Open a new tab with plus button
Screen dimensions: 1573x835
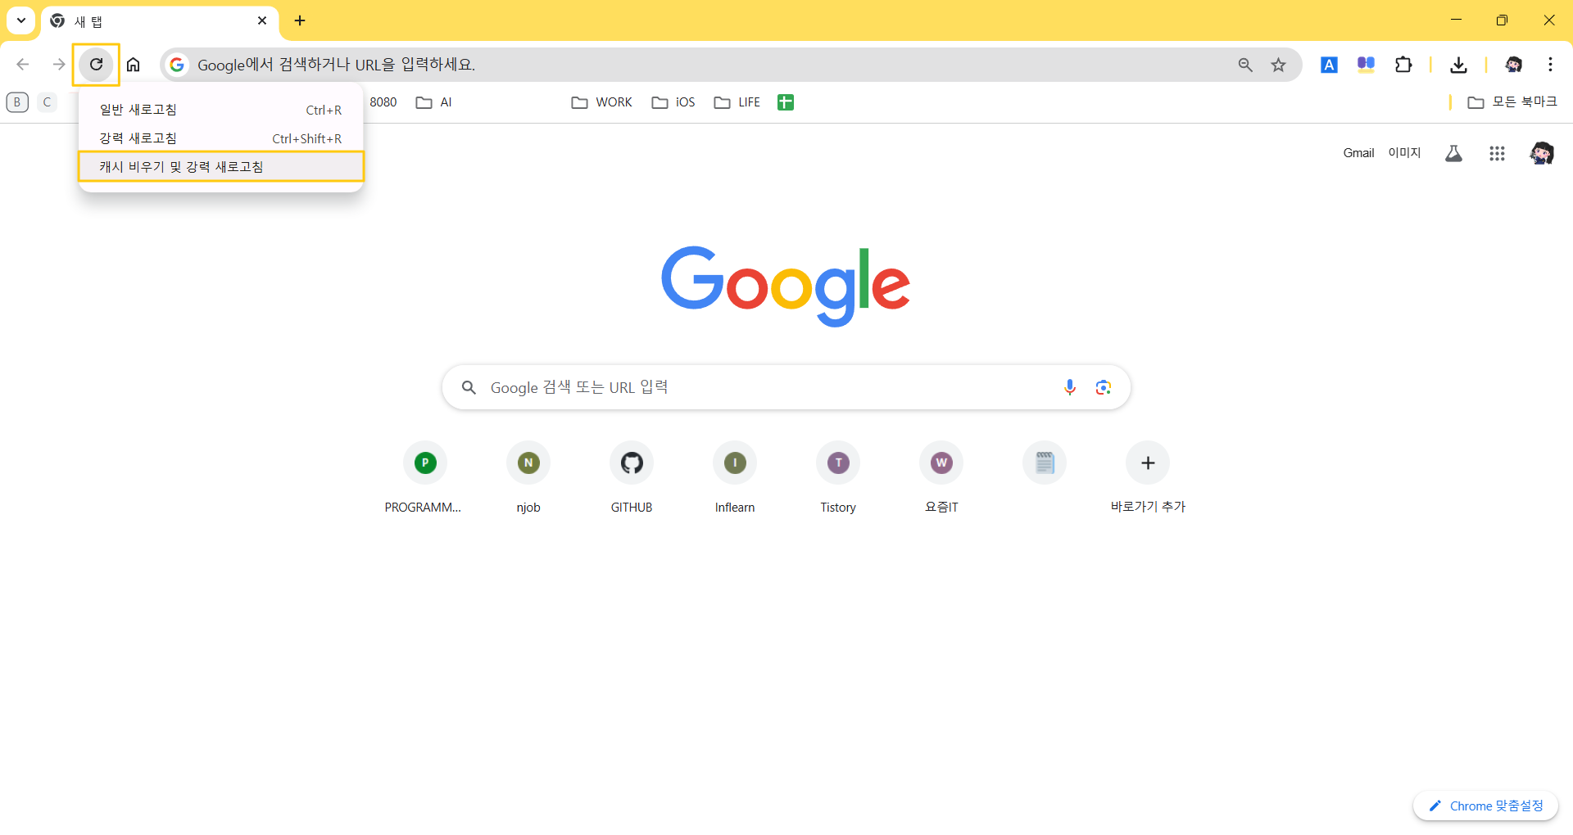(300, 20)
